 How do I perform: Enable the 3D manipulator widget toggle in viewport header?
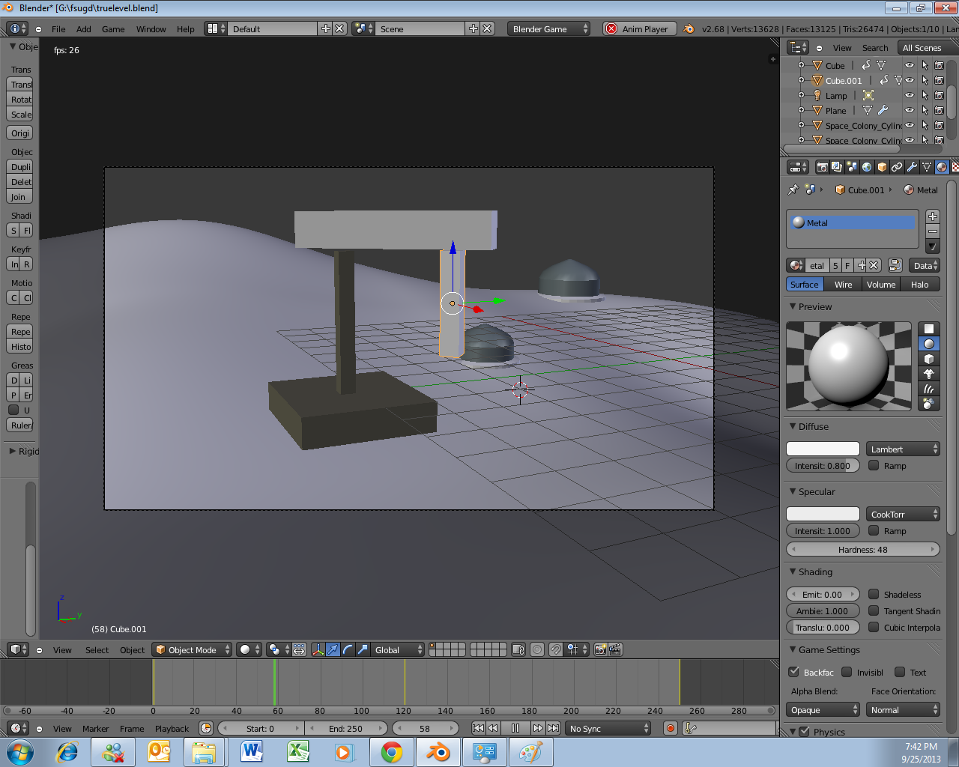click(318, 649)
